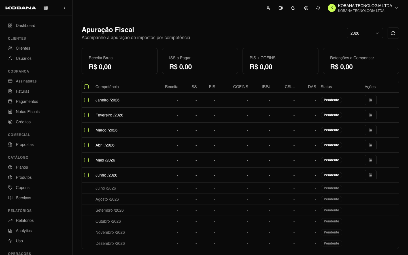Click the Serviços book icon
Viewport: 408px width, 255px height.
click(x=10, y=198)
